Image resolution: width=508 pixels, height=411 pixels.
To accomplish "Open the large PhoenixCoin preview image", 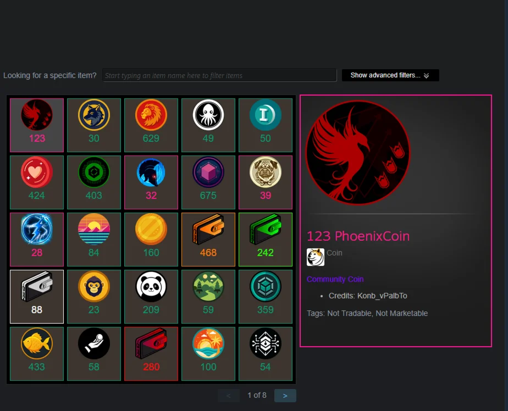I will click(358, 153).
